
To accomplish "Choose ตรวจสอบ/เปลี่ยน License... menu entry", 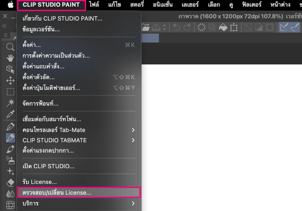I will 78,193.
